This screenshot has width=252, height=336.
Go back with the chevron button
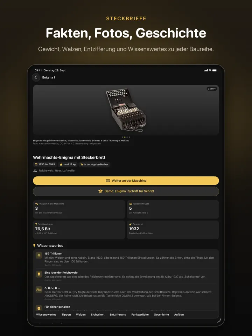pyautogui.click(x=36, y=77)
